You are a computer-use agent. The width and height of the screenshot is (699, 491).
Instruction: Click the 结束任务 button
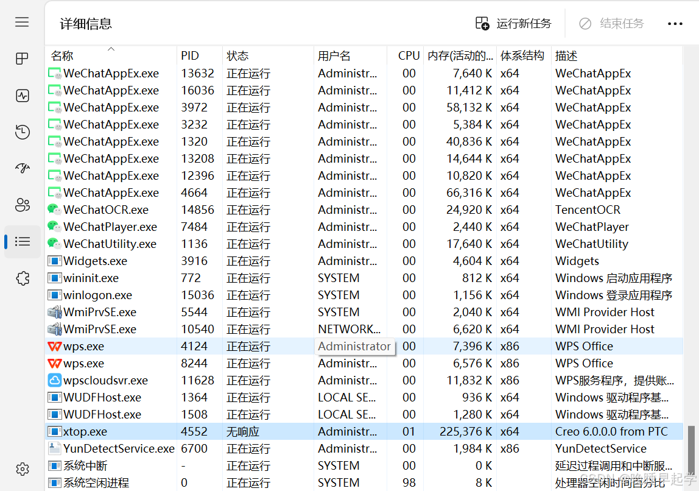click(611, 23)
